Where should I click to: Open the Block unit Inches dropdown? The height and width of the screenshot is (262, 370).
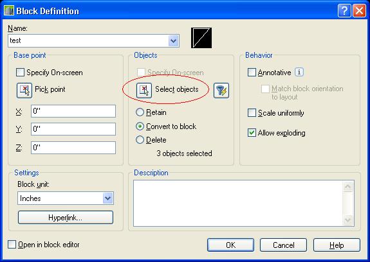(x=108, y=198)
